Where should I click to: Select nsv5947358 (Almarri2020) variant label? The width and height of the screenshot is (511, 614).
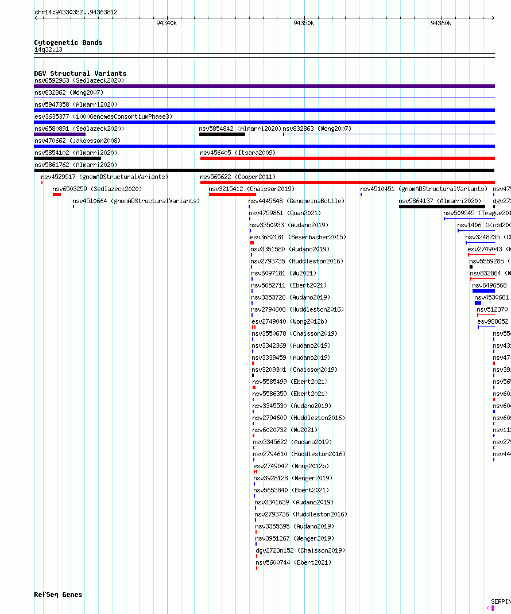76,104
